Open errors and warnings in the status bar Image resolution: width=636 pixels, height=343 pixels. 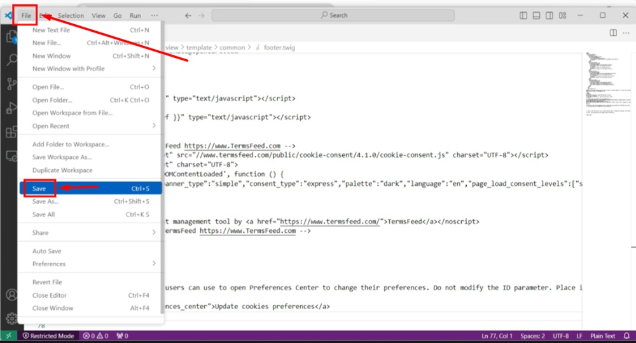pyautogui.click(x=96, y=336)
